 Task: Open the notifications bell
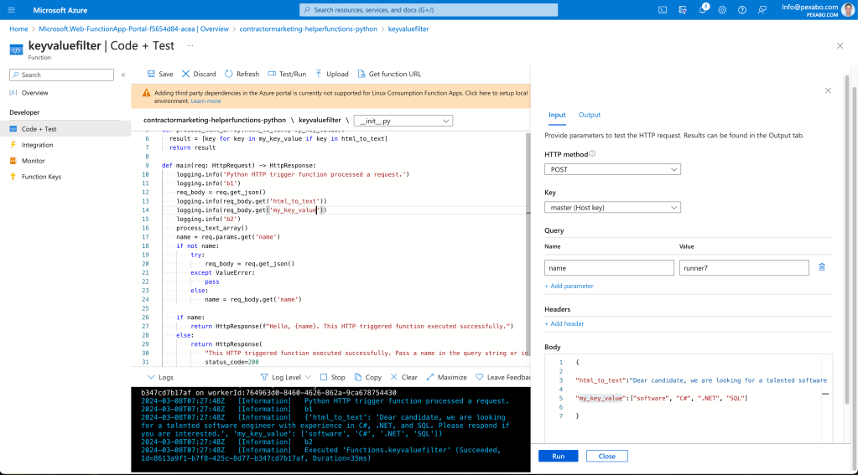click(703, 10)
